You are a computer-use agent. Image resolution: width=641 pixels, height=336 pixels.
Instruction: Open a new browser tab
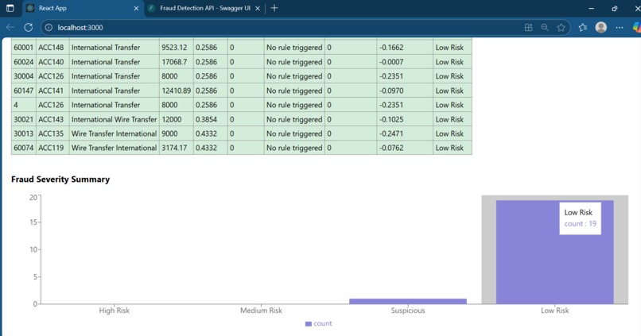[274, 8]
